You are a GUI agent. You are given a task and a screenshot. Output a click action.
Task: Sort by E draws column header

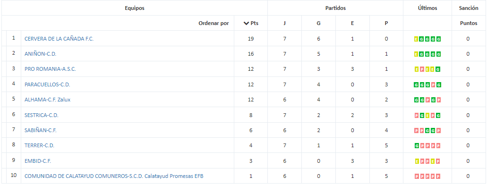pyautogui.click(x=352, y=23)
